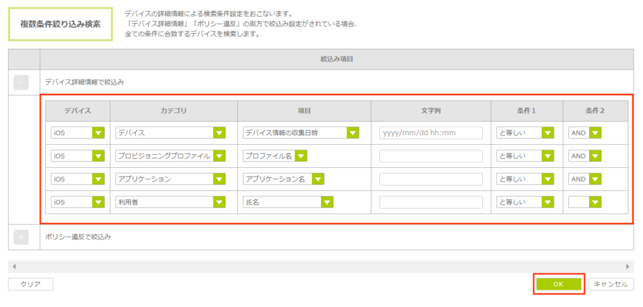The image size is (643, 307).
Task: Click the クリア button
Action: tap(31, 284)
